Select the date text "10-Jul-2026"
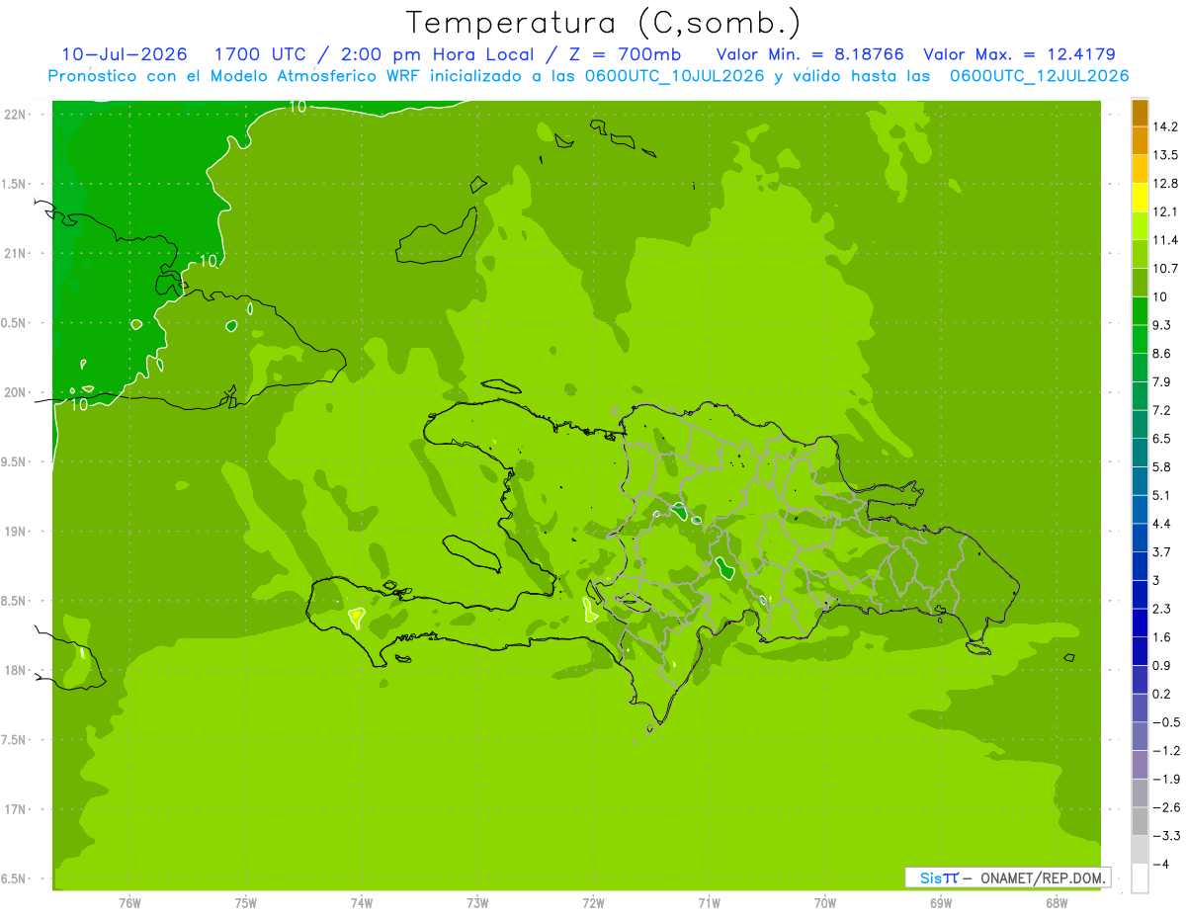This screenshot has width=1186, height=916. [125, 54]
